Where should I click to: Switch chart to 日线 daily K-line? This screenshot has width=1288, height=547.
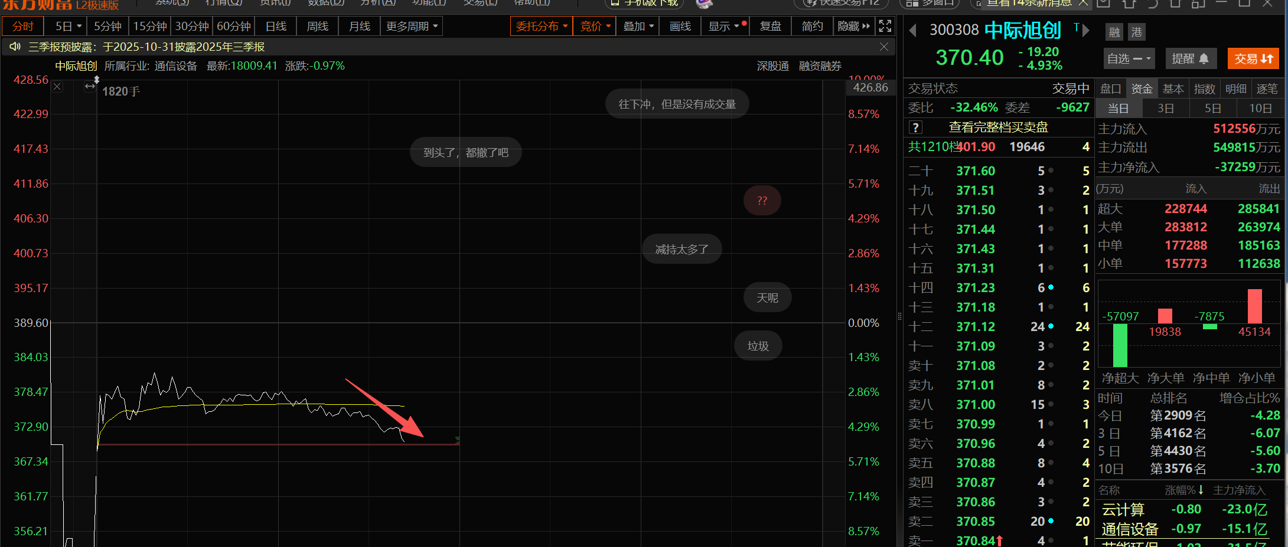pos(276,26)
